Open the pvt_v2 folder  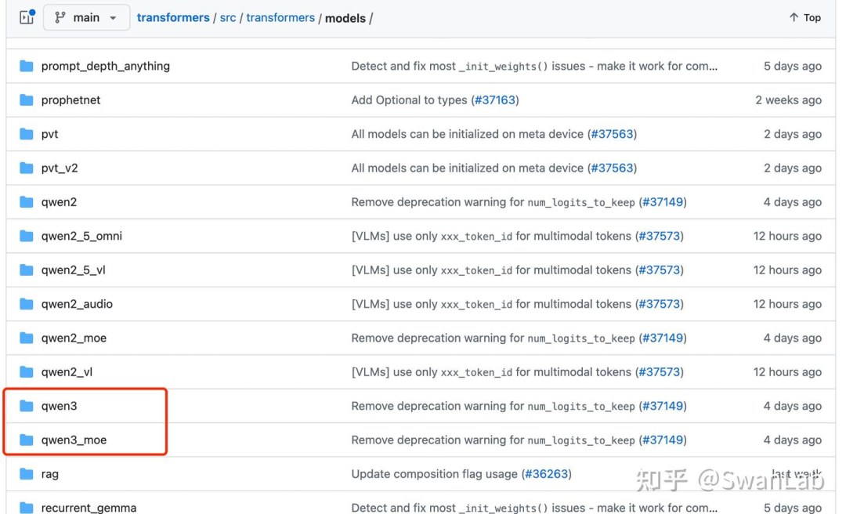[x=60, y=168]
